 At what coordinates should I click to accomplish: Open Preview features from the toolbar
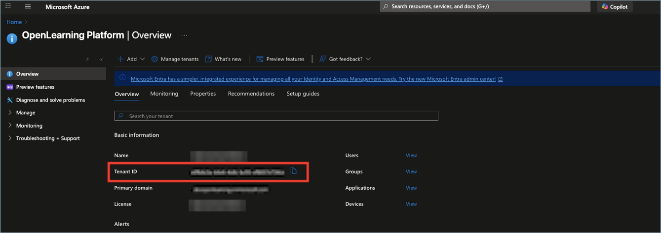pos(280,59)
